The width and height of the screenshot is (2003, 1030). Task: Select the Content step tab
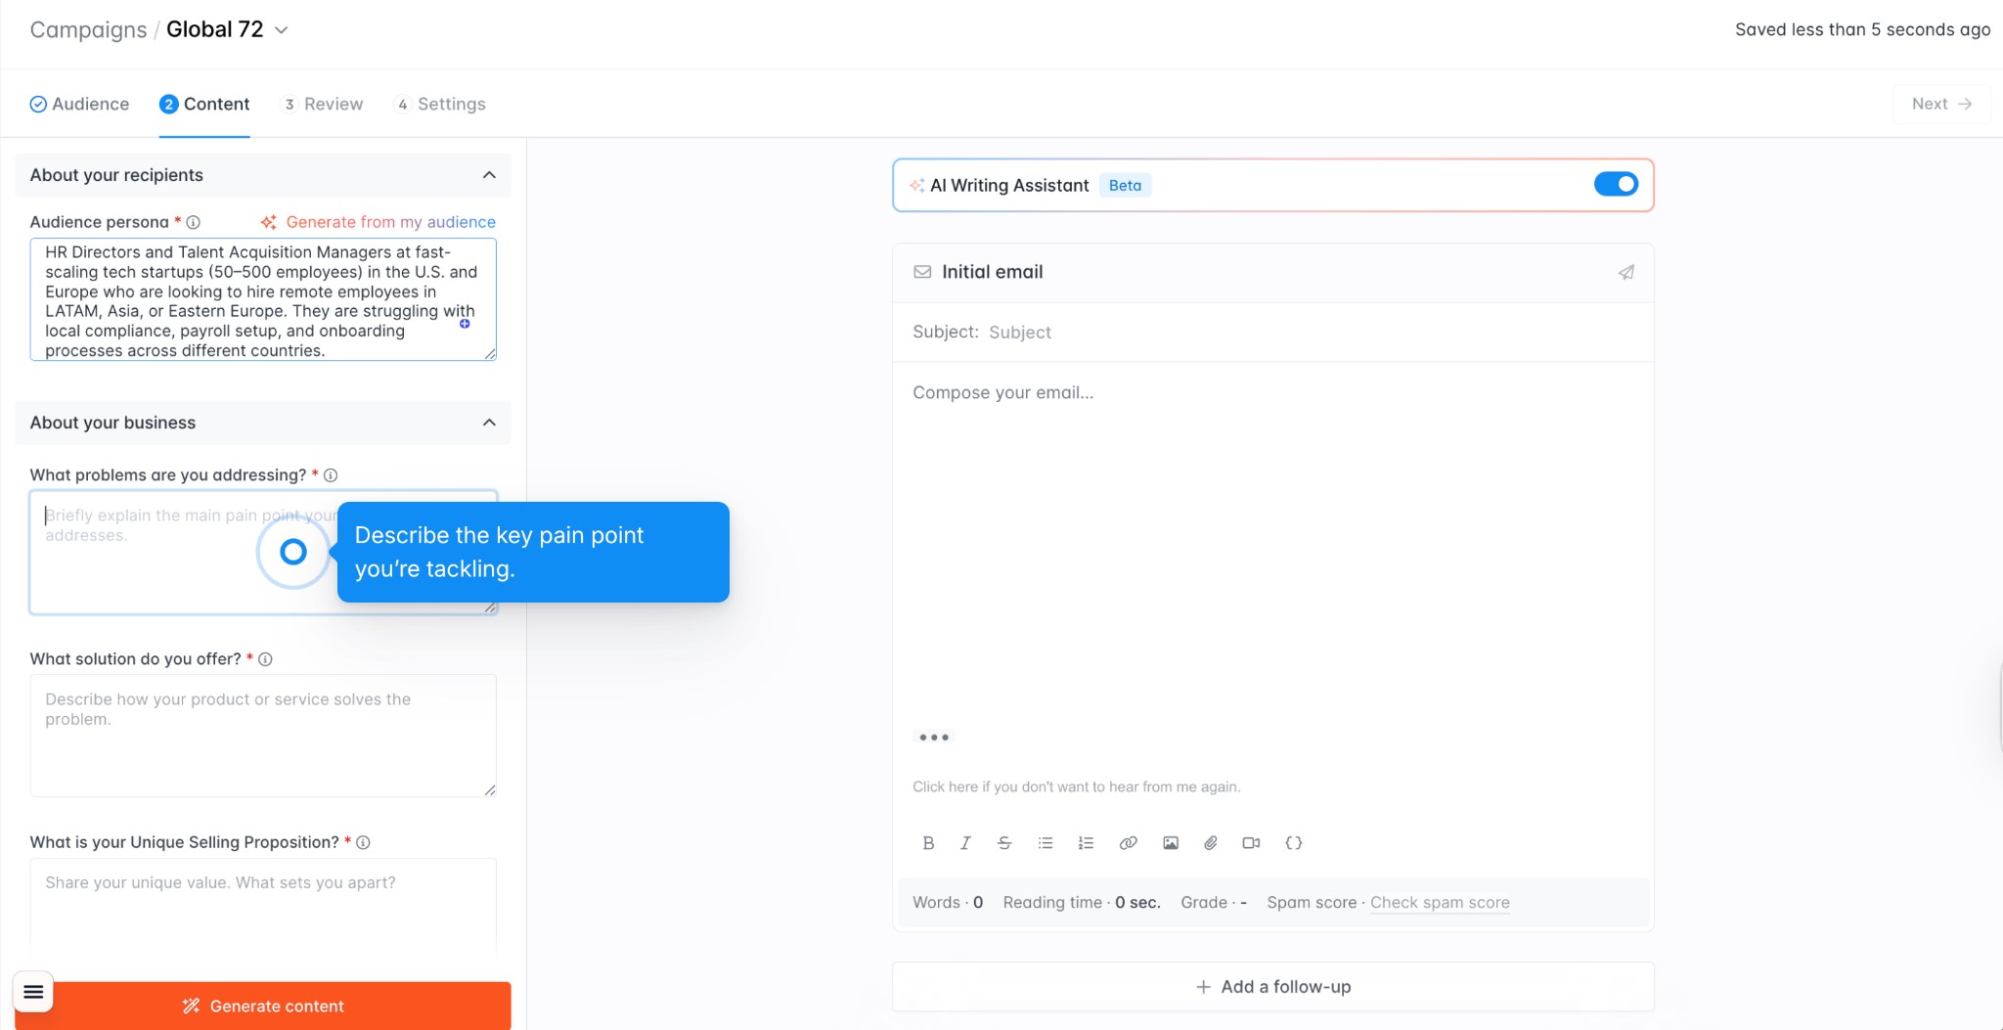click(204, 104)
